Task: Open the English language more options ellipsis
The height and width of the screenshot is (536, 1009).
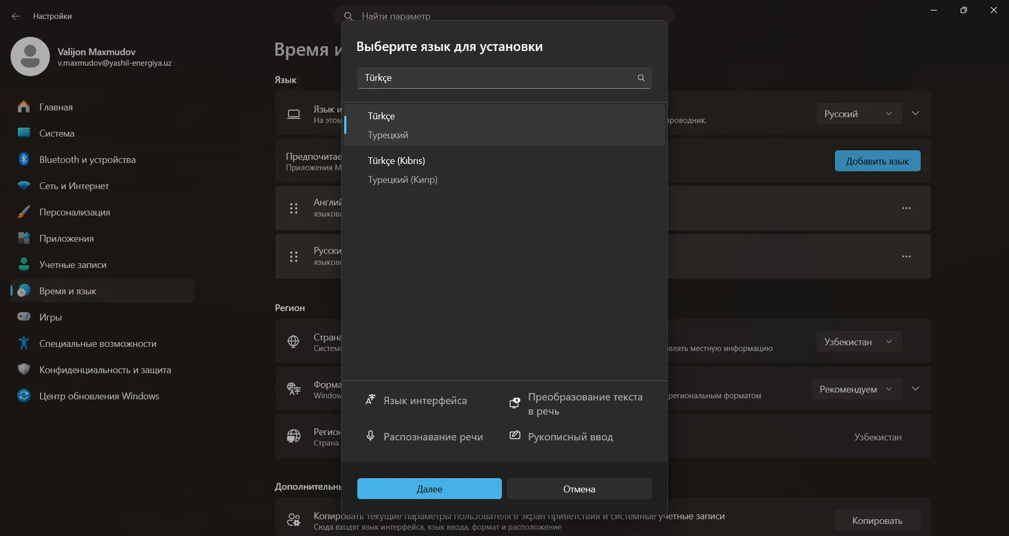Action: point(906,208)
